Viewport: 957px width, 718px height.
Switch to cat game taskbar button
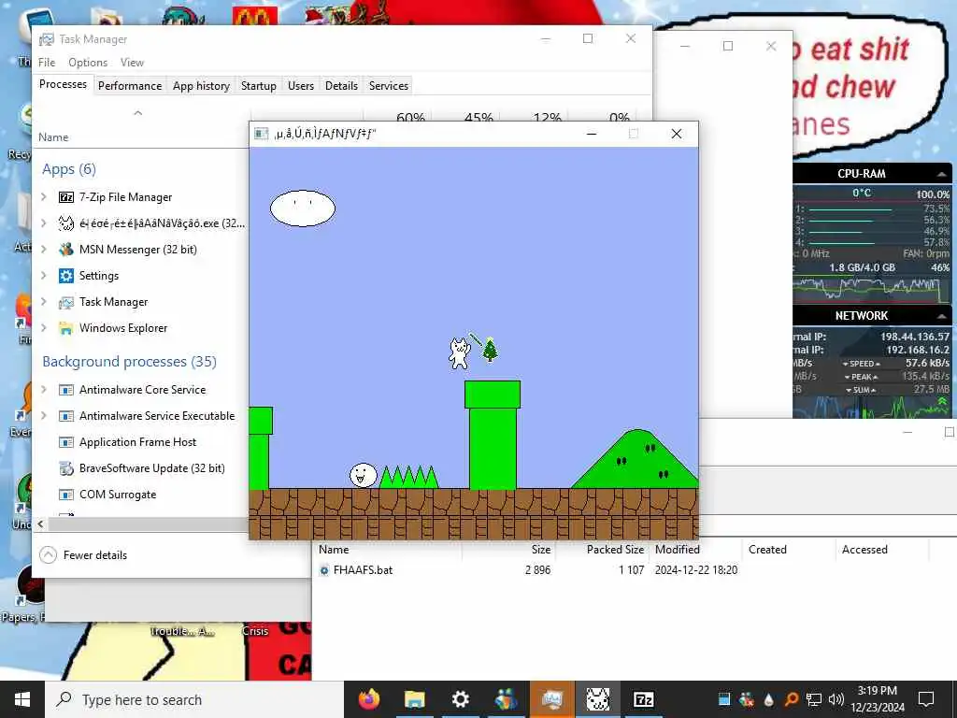coord(597,699)
